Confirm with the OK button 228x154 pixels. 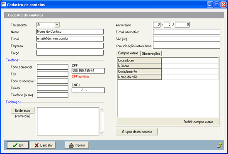pos(18,145)
